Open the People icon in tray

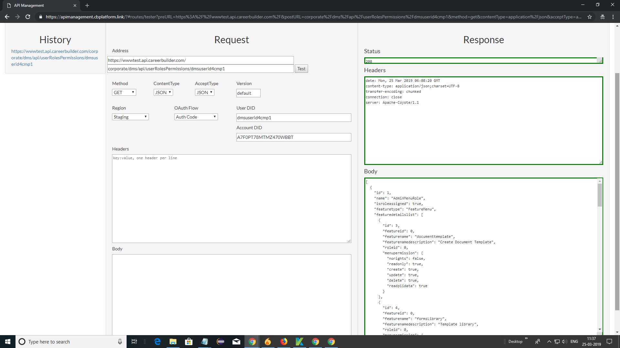(x=538, y=342)
